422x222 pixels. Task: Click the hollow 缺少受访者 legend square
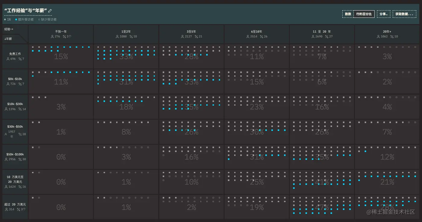(39, 20)
